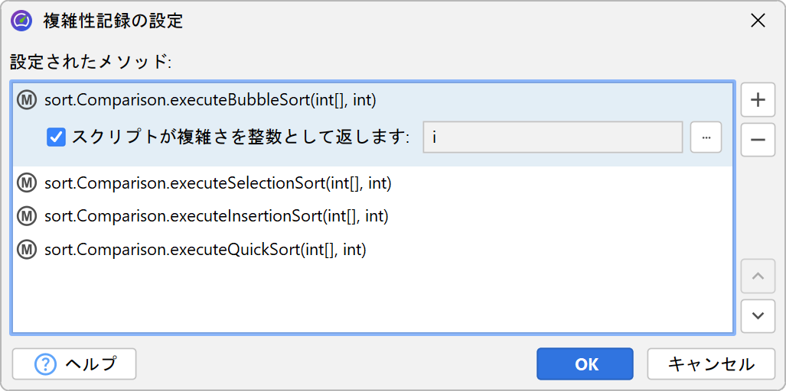Viewport: 786px width, 391px height.
Task: Select sort.Comparison.executeSelectionSort entry
Action: pyautogui.click(x=218, y=183)
